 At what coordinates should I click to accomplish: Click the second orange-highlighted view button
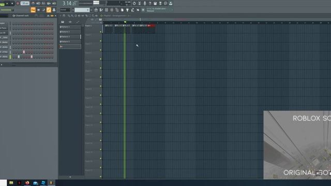pos(49,10)
